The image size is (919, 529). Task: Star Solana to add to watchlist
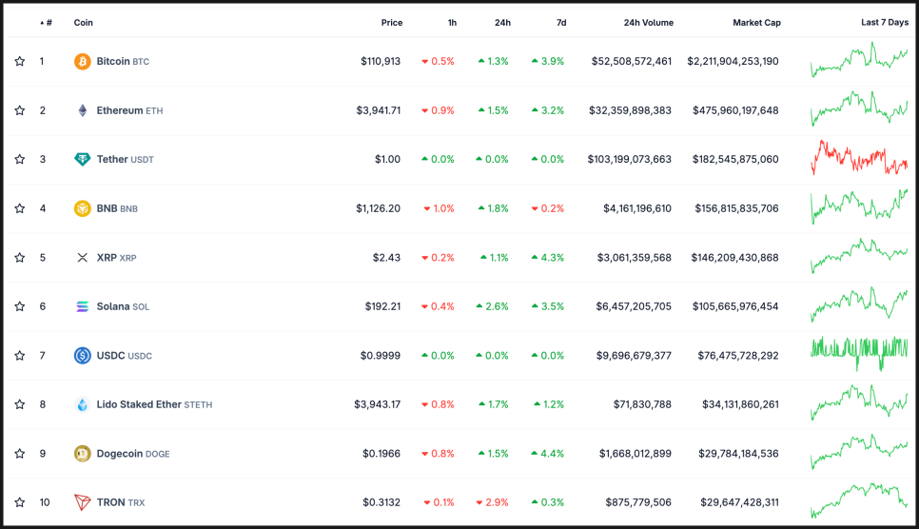pos(20,306)
